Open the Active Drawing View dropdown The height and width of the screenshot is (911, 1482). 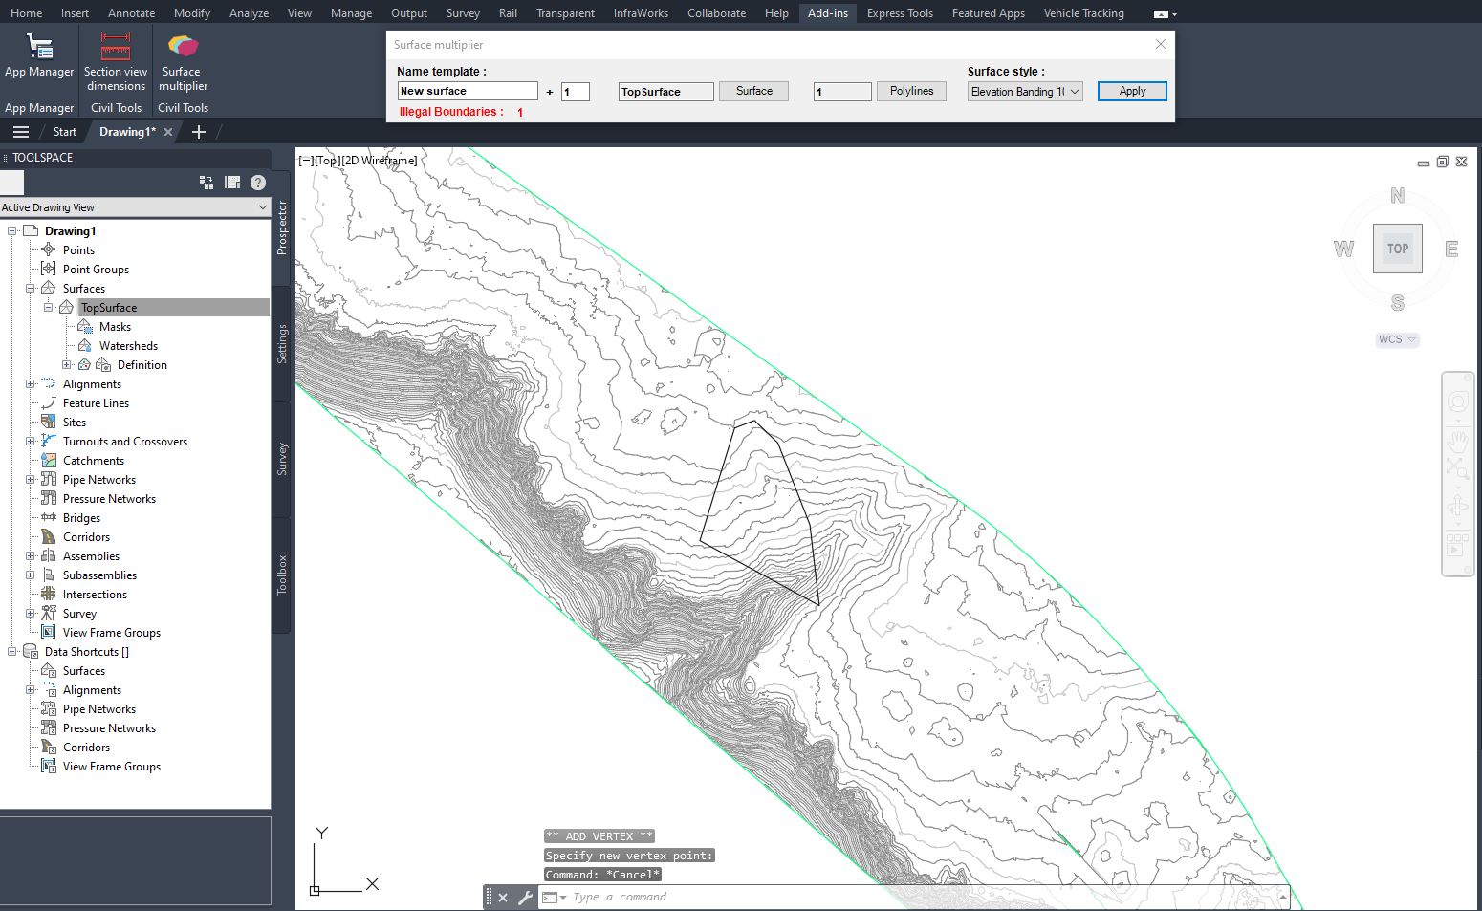135,207
